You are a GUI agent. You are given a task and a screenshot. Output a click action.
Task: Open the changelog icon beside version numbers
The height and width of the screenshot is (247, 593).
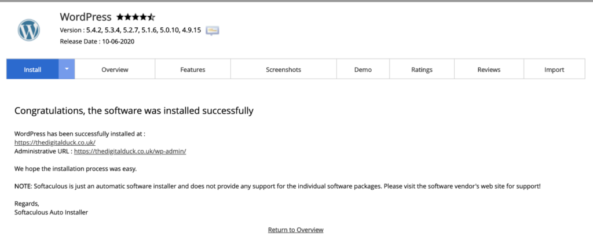point(213,31)
